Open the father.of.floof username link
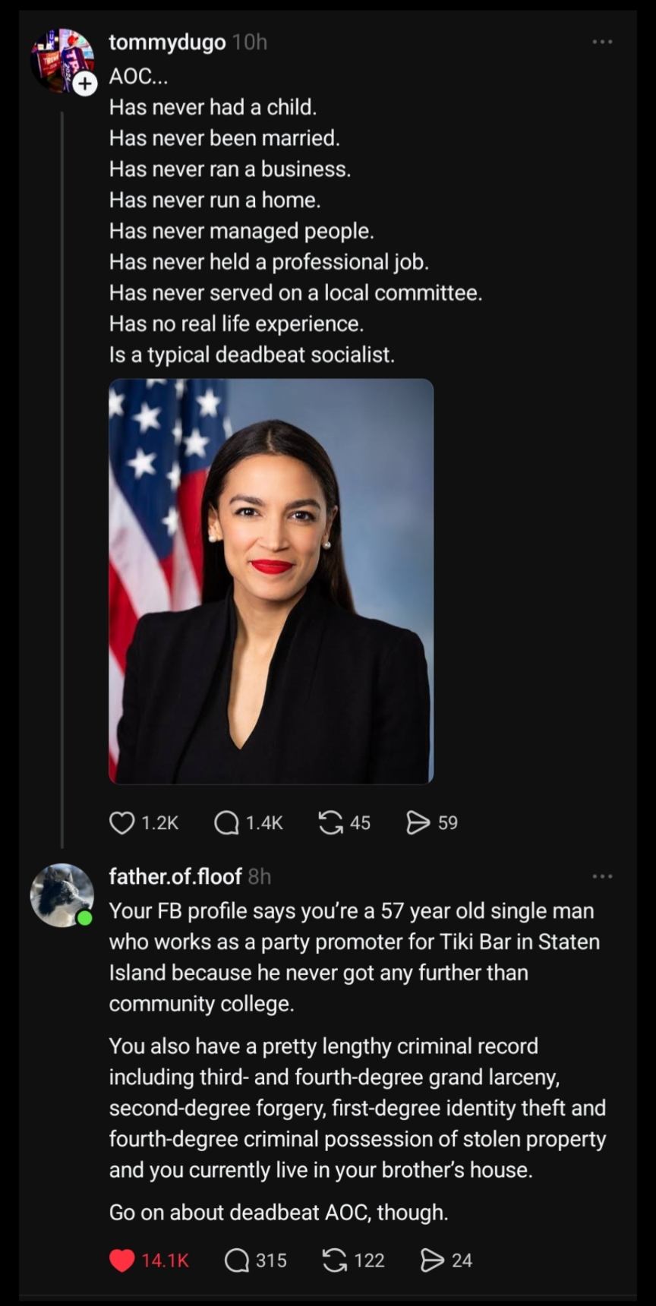656x1306 pixels. coord(175,876)
